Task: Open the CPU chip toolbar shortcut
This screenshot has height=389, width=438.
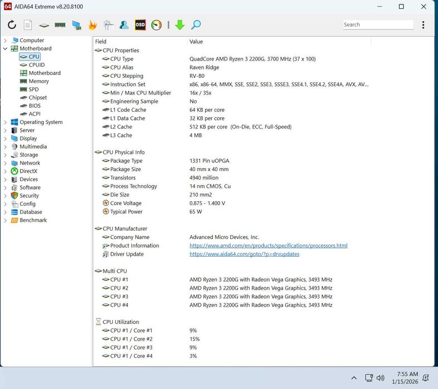Action: click(44, 26)
